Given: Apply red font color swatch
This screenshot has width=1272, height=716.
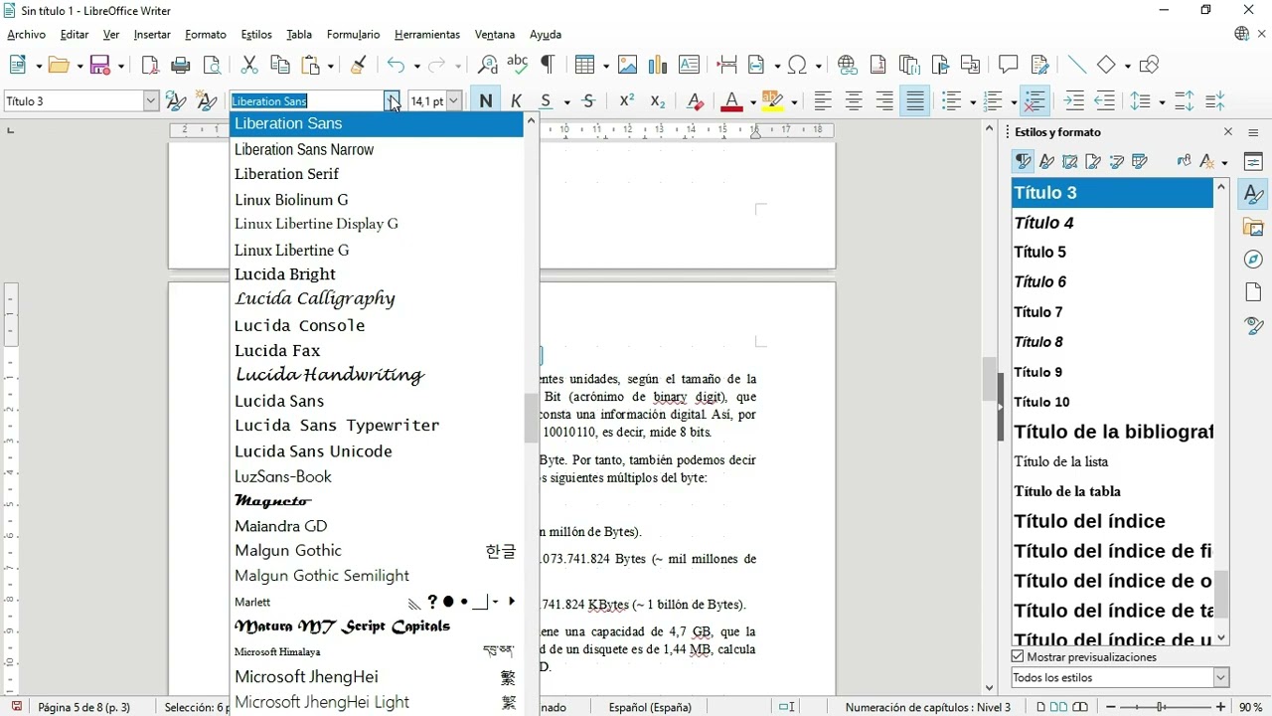Looking at the screenshot, I should tap(731, 101).
